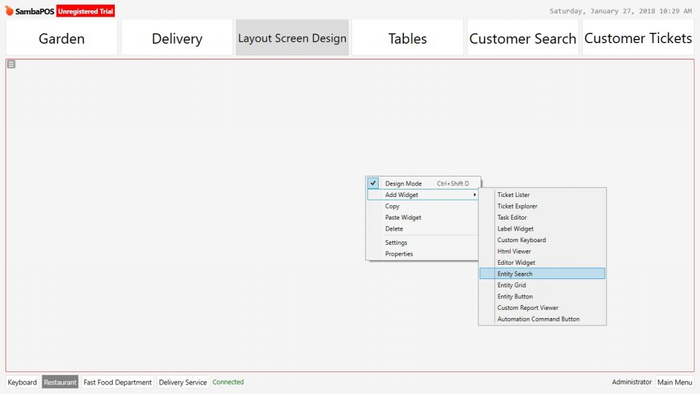The height and width of the screenshot is (394, 700).
Task: Open Settings from the context menu
Action: 396,243
